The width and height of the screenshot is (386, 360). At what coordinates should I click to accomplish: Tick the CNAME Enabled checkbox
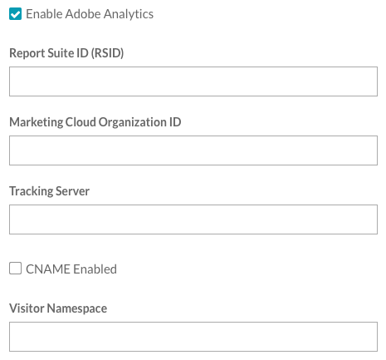click(x=15, y=269)
